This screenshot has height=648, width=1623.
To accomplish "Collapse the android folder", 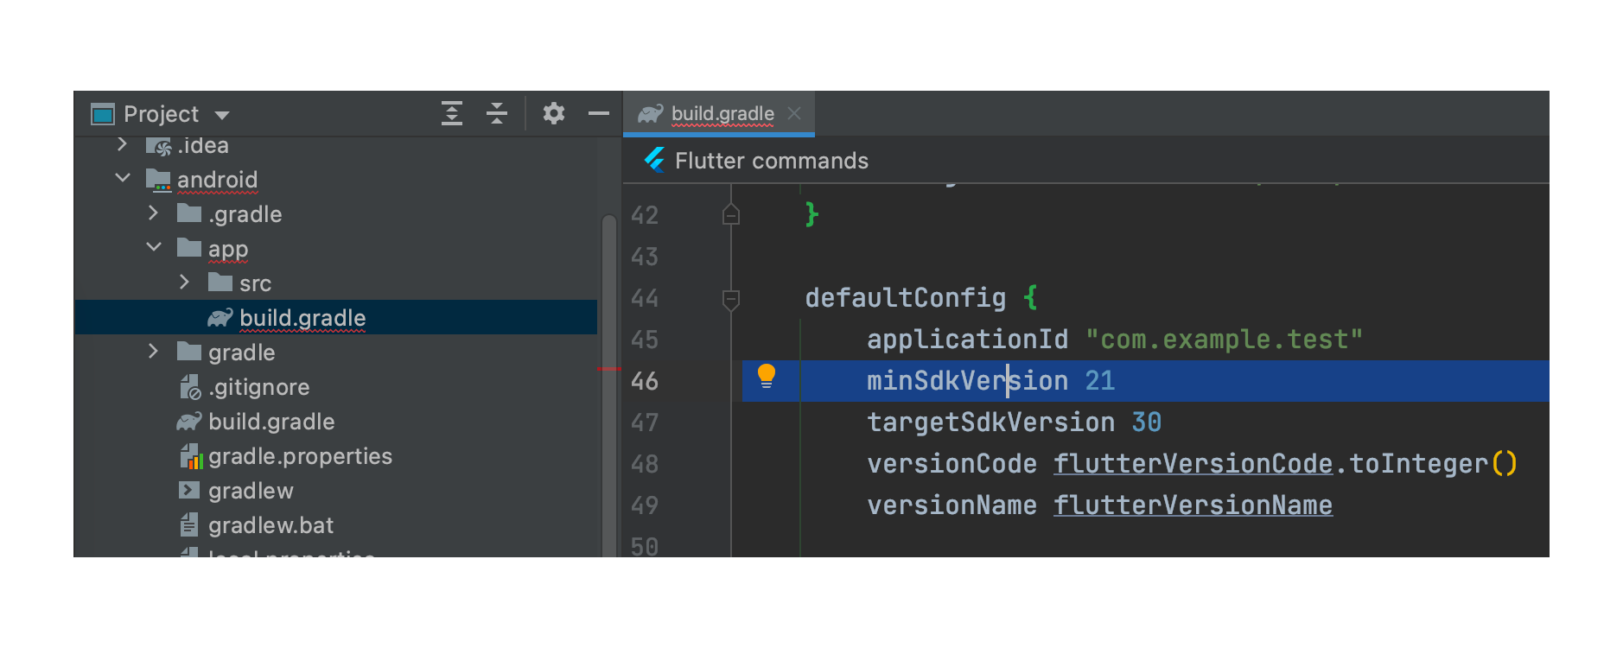I will pos(123,178).
